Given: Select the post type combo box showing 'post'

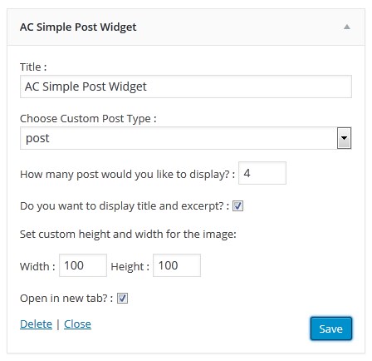Looking at the screenshot, I should pos(186,138).
